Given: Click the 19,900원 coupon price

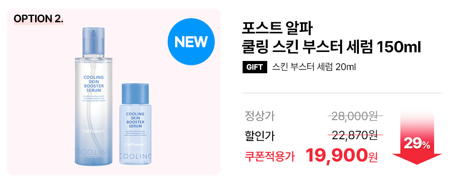Looking at the screenshot, I should click(x=342, y=156).
